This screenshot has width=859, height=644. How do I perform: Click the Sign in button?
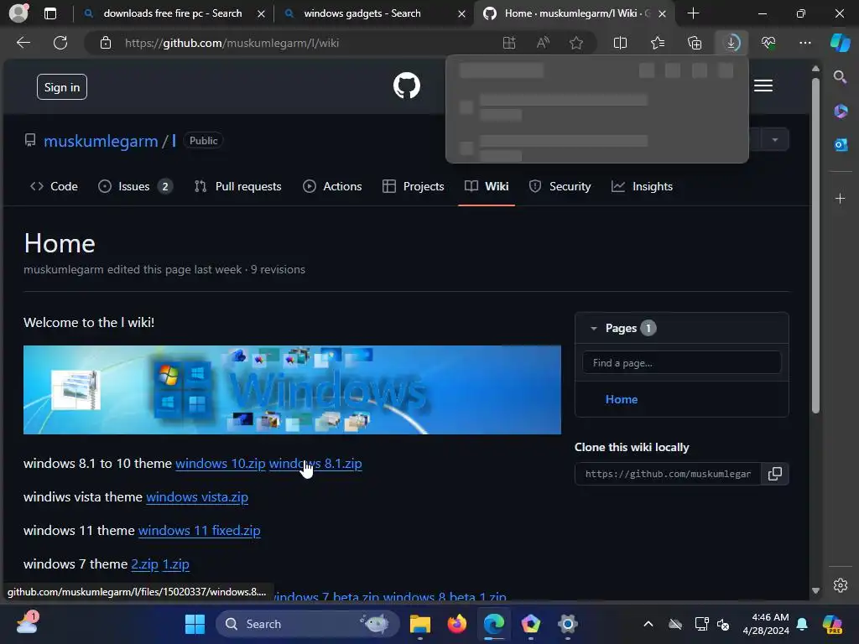[62, 87]
